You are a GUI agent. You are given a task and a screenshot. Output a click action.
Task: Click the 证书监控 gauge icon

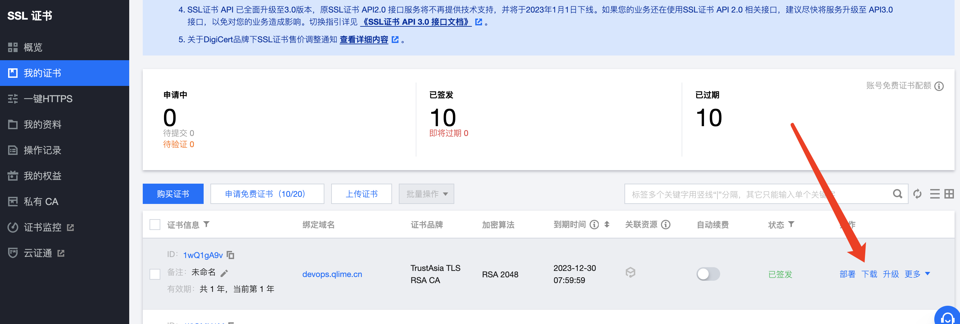(x=13, y=227)
